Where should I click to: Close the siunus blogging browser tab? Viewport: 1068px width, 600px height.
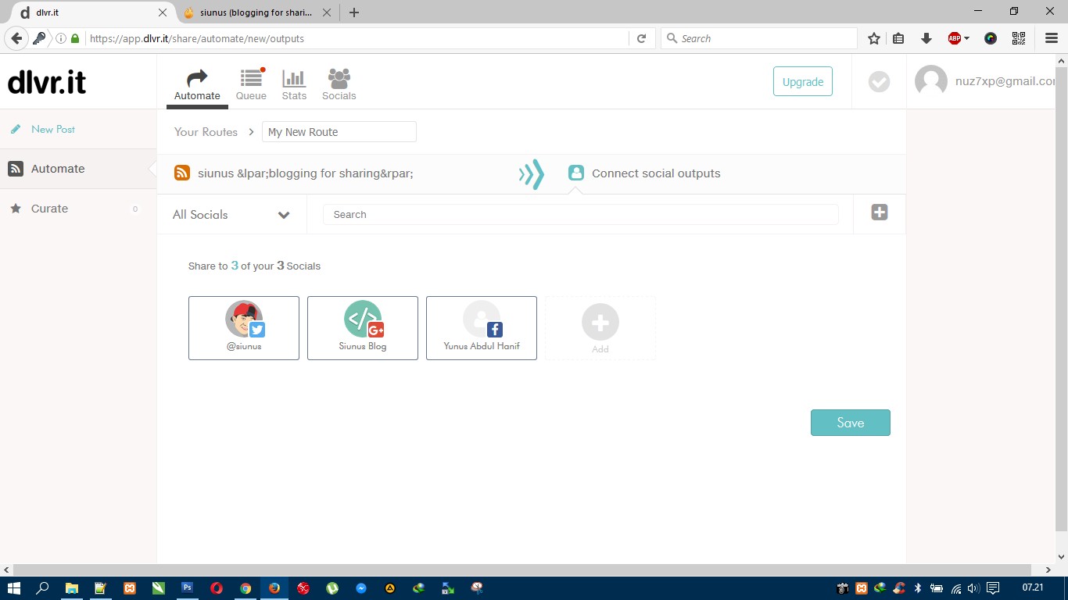pos(327,12)
